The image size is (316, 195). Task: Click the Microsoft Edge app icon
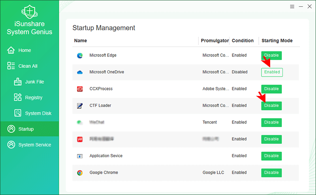tap(80, 56)
